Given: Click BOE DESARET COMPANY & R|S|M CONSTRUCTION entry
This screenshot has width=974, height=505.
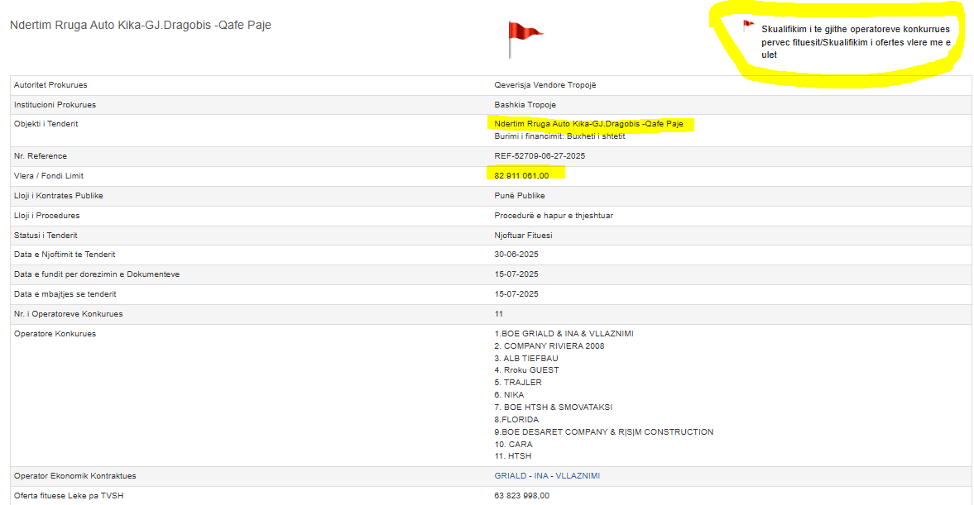Looking at the screenshot, I should click(603, 431).
